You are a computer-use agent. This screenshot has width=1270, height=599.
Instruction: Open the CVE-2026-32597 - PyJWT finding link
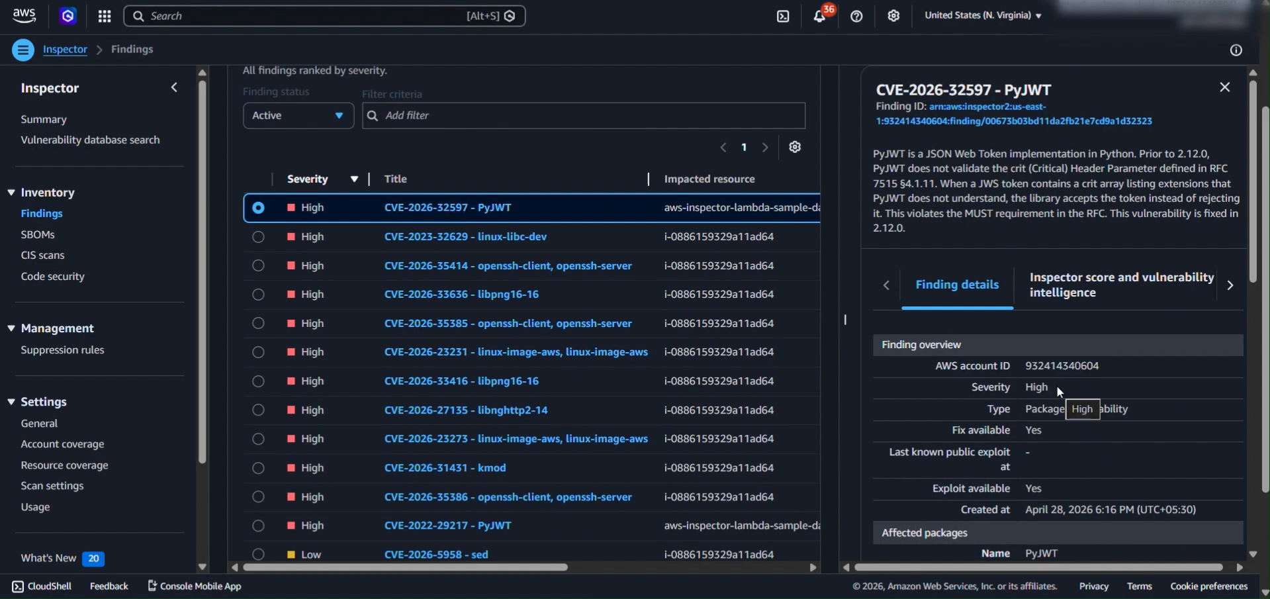(x=448, y=207)
